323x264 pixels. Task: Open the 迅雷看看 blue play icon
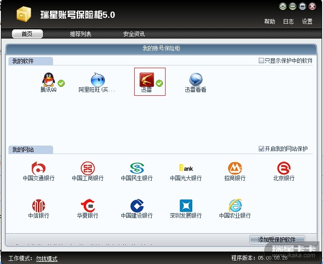click(196, 79)
